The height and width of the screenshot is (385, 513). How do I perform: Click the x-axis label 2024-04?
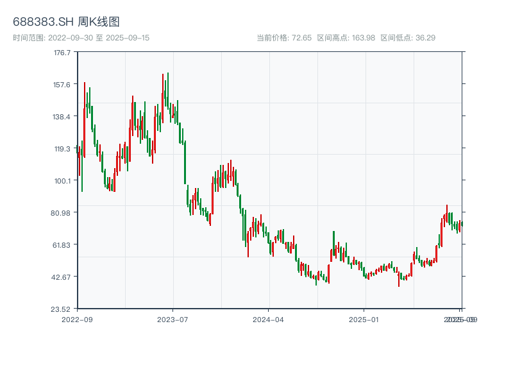point(268,320)
